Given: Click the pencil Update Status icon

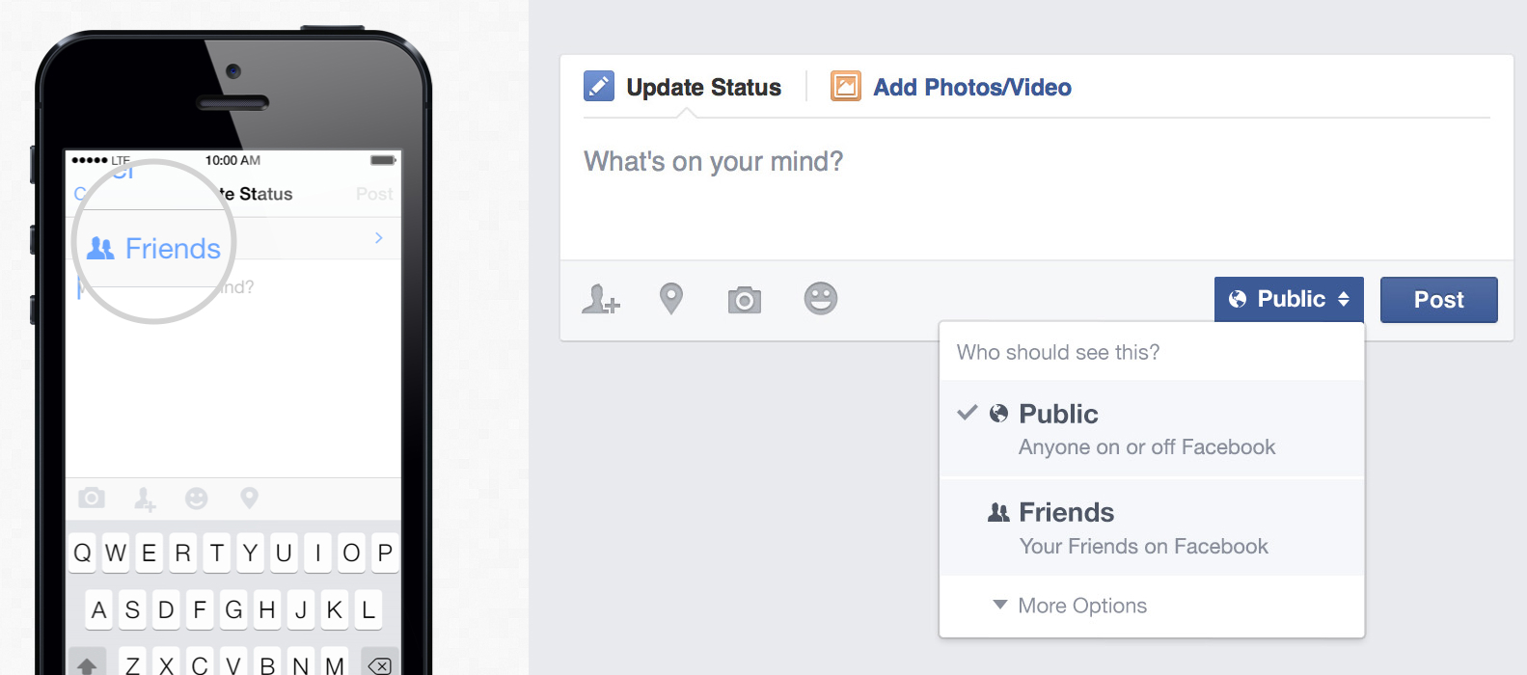Looking at the screenshot, I should (599, 87).
